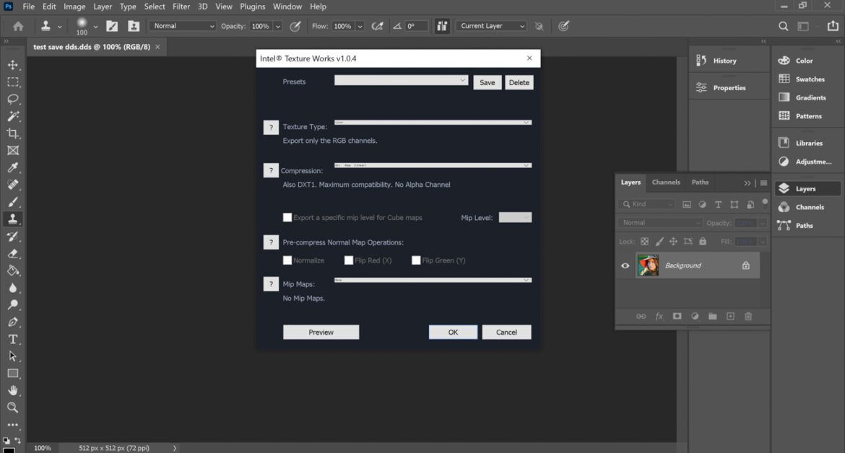Expand the Mip Maps dropdown
The width and height of the screenshot is (845, 453).
click(433, 280)
